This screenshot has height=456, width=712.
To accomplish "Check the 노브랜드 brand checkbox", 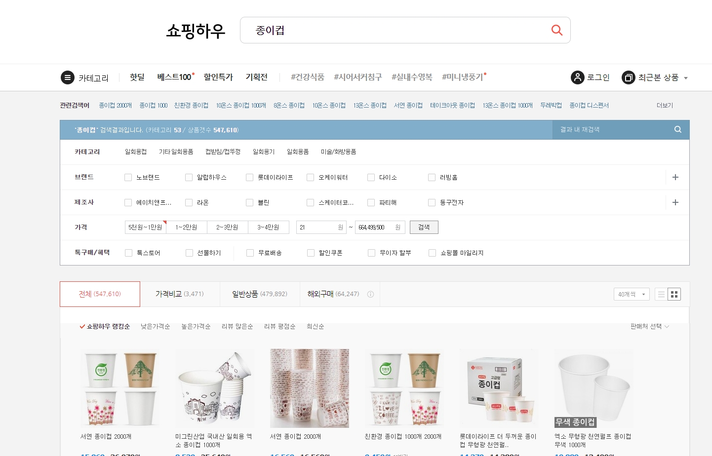I will coord(128,177).
